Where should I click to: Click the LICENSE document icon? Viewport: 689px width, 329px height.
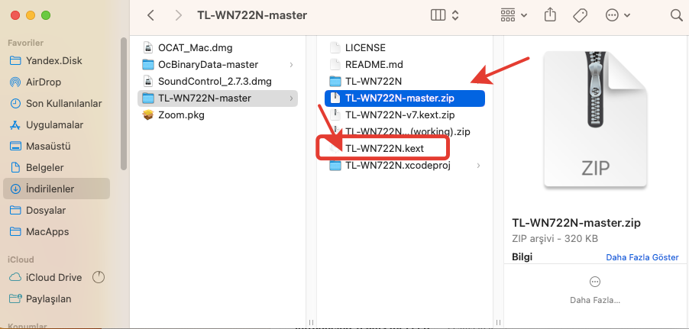(335, 47)
